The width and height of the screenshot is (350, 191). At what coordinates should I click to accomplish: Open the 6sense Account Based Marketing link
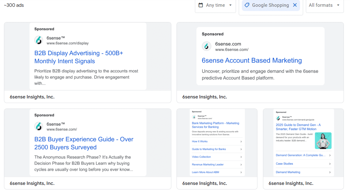coord(252,60)
